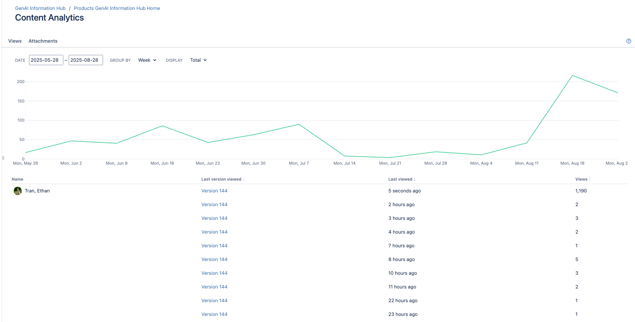Sort by Views column arrows
This screenshot has width=635, height=322.
590,179
